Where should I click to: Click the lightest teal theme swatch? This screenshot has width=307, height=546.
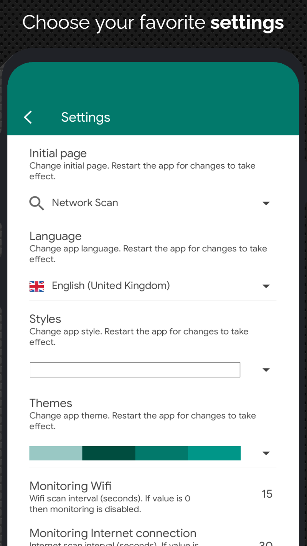click(x=56, y=453)
